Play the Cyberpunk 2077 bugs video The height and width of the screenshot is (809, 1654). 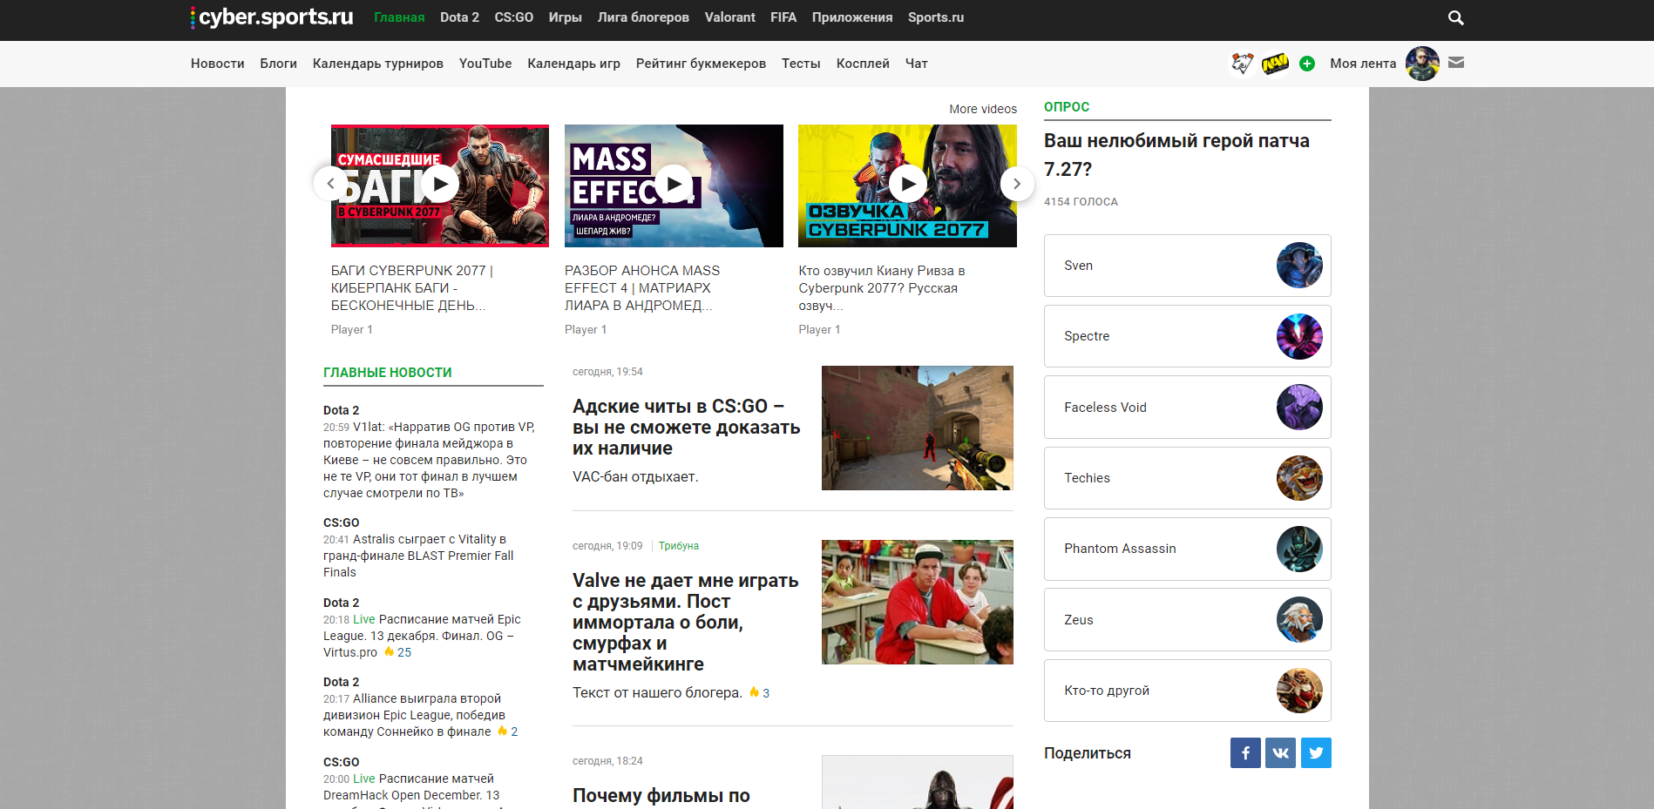[x=440, y=185]
